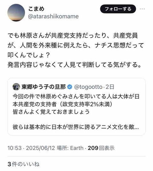Show the 3件のいいね likes list
This screenshot has width=153, height=171.
click(x=24, y=164)
